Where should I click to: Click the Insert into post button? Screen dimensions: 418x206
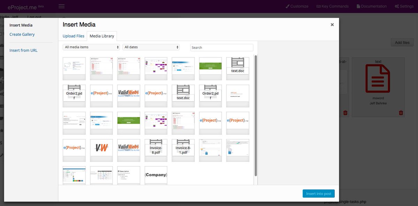pyautogui.click(x=319, y=193)
